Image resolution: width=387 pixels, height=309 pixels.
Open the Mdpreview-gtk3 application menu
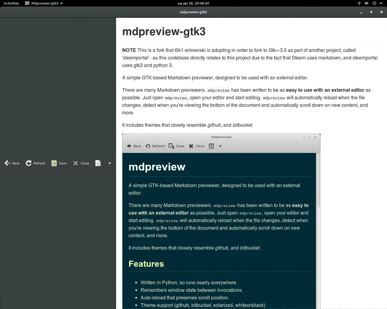[x=44, y=3]
